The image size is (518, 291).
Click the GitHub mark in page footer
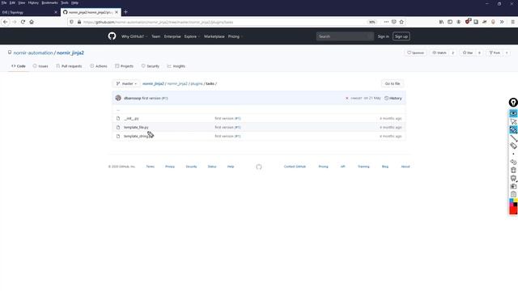(x=259, y=167)
